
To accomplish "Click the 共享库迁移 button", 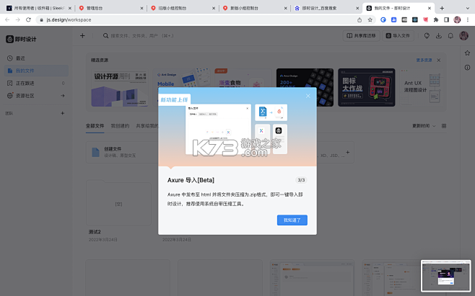I will 361,36.
